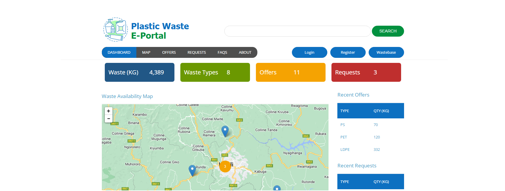Select the red Requests 3 stat card
The width and height of the screenshot is (505, 191).
366,72
